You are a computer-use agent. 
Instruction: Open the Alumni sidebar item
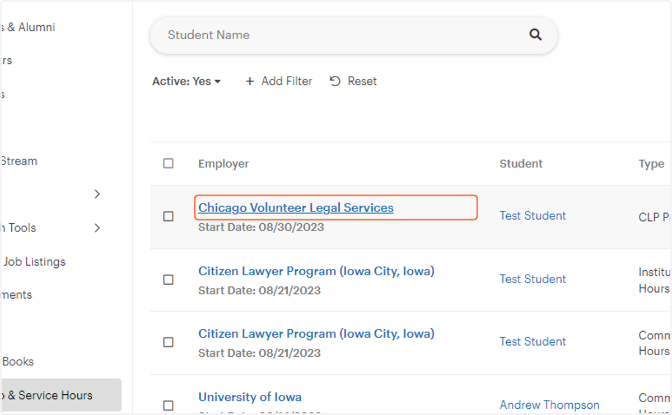pyautogui.click(x=28, y=27)
